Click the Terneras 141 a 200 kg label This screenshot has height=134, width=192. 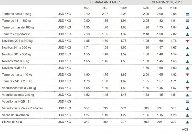point(17,81)
